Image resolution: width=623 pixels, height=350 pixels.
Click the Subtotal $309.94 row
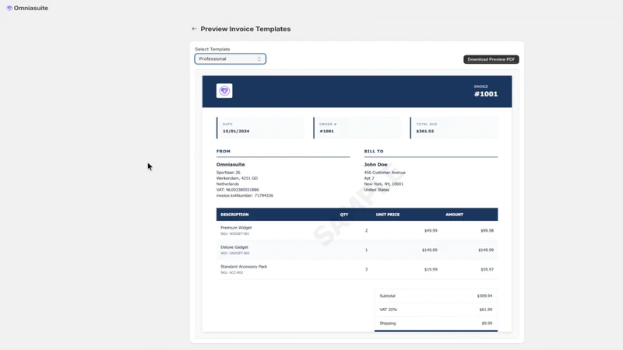coord(436,296)
